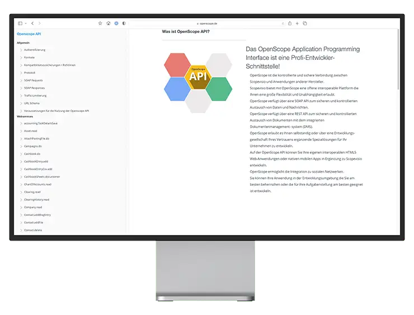Click the Allgemein section heading
Viewport: 414px width, 315px height.
pos(23,43)
